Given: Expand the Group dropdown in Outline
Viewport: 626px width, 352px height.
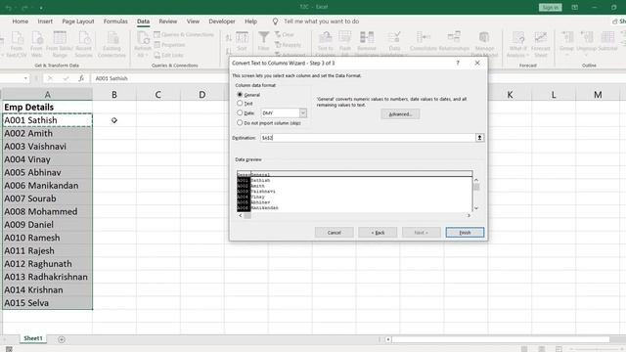Looking at the screenshot, I should [566, 55].
